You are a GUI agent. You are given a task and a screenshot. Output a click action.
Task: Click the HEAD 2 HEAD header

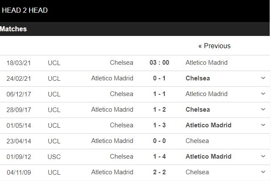coord(25,10)
